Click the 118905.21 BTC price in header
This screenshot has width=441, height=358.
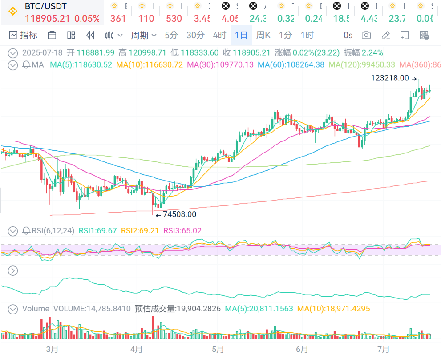click(47, 19)
